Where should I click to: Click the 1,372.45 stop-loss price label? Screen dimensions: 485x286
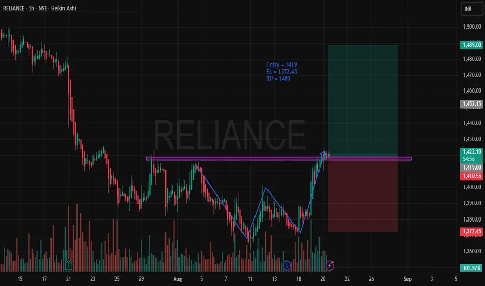tap(471, 231)
